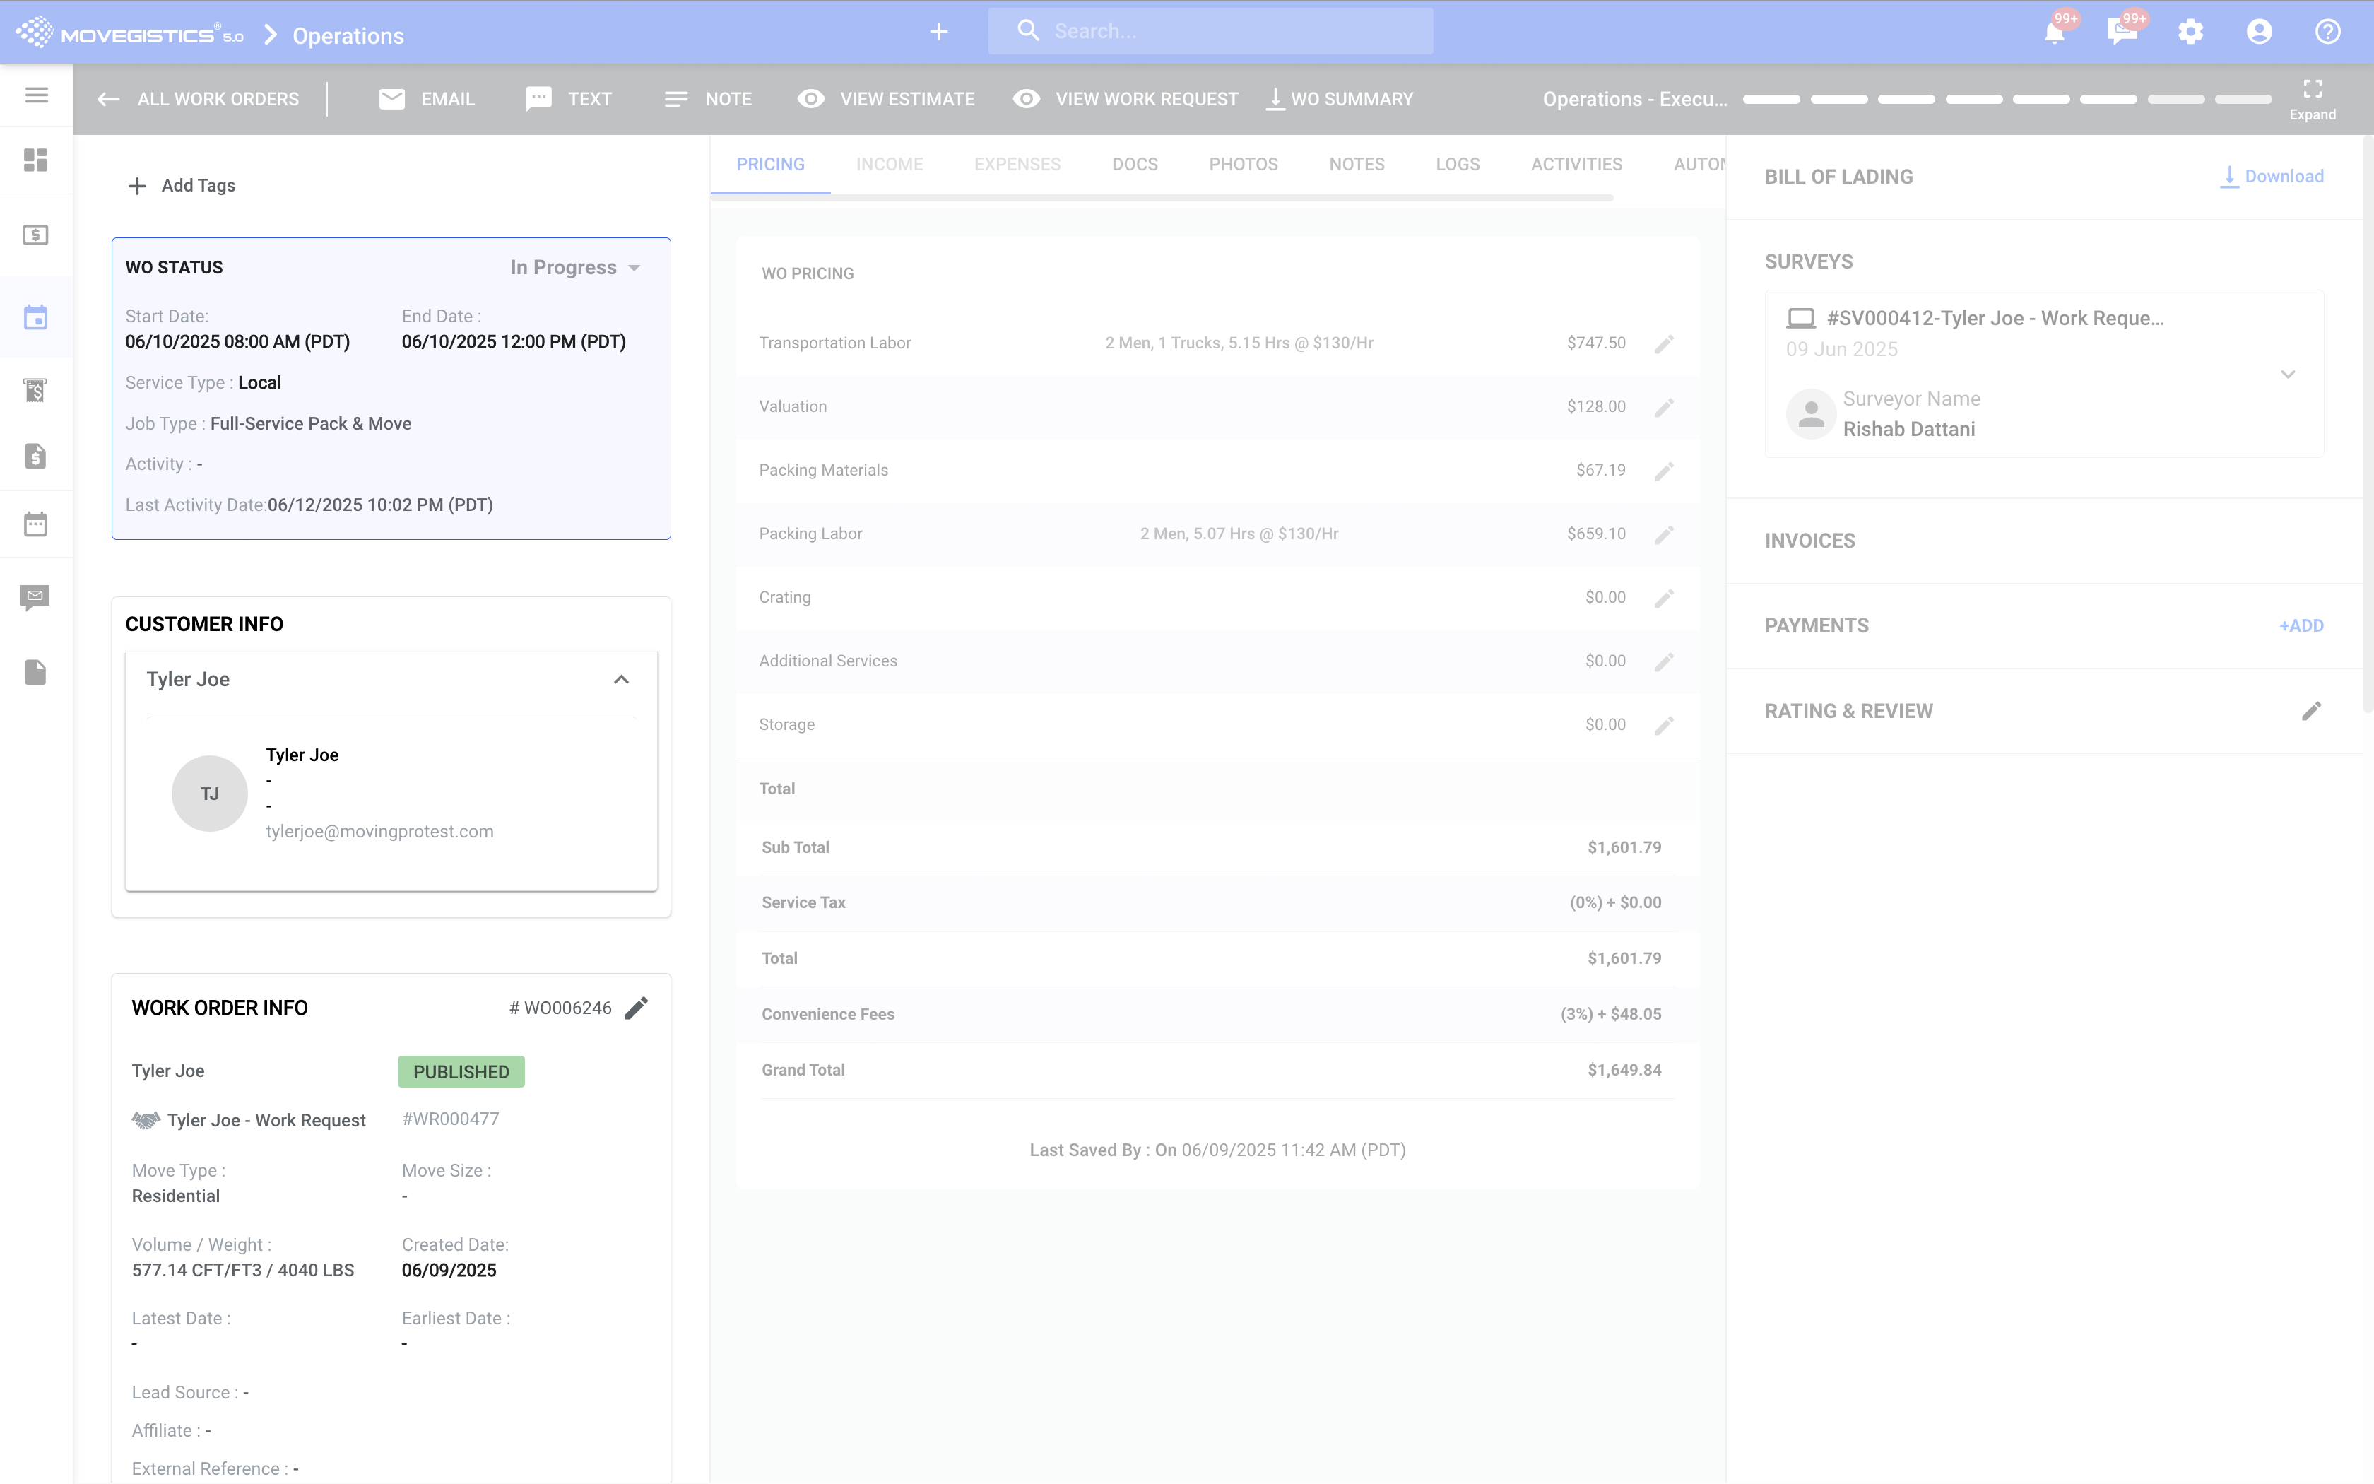Click View Estimate in the toolbar
Viewport: 2374px width, 1484px height.
pyautogui.click(x=886, y=99)
